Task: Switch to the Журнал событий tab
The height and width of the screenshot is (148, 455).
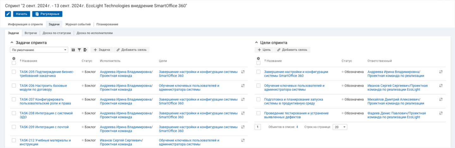Action: pos(78,24)
